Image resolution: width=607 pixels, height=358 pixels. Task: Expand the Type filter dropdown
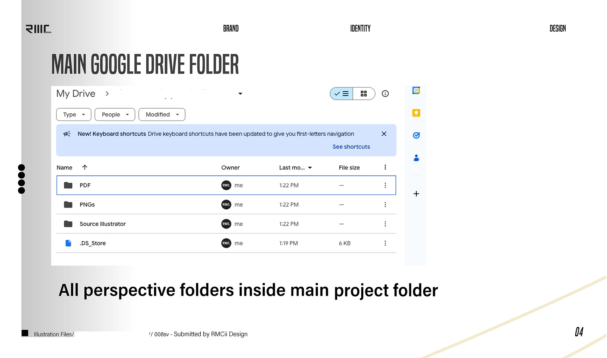pos(74,115)
